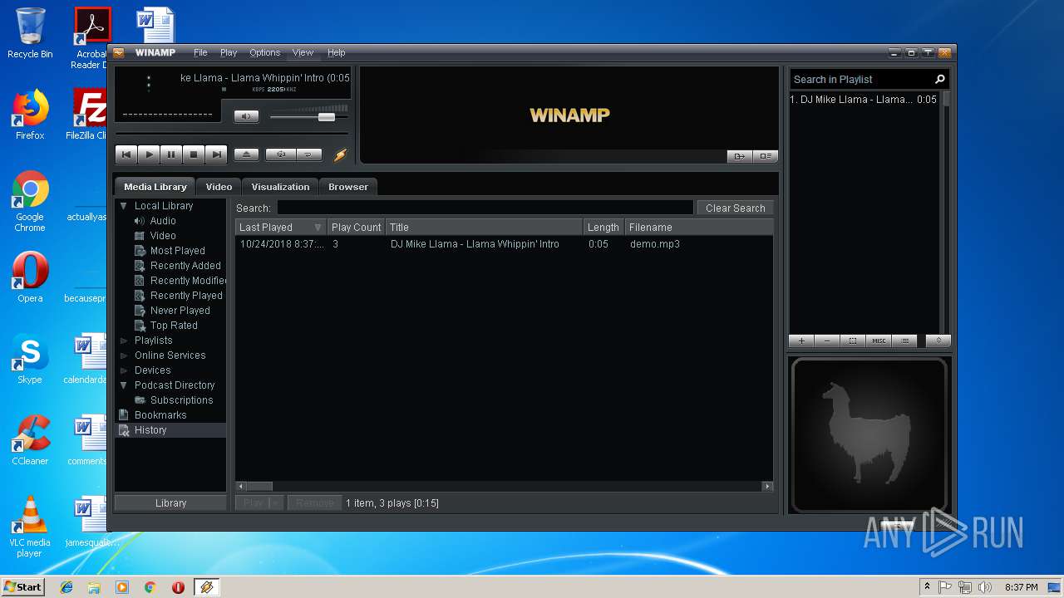Screen dimensions: 1064x598
Task: Click the seek bar under the display
Action: [x=232, y=135]
